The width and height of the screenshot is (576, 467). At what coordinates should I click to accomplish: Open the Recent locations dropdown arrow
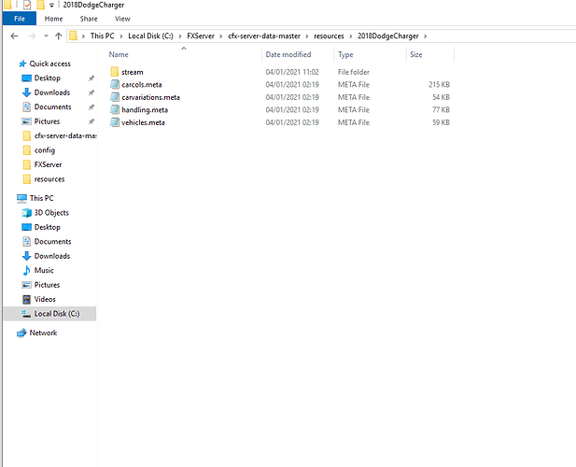pos(46,36)
